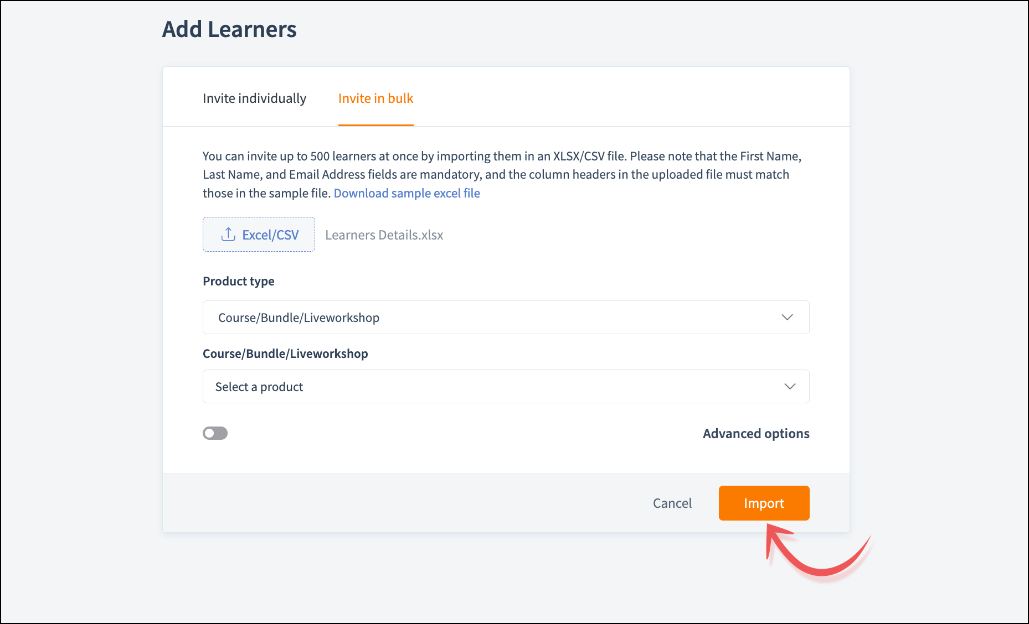Click the Product type field label
The width and height of the screenshot is (1029, 624).
[x=238, y=281]
